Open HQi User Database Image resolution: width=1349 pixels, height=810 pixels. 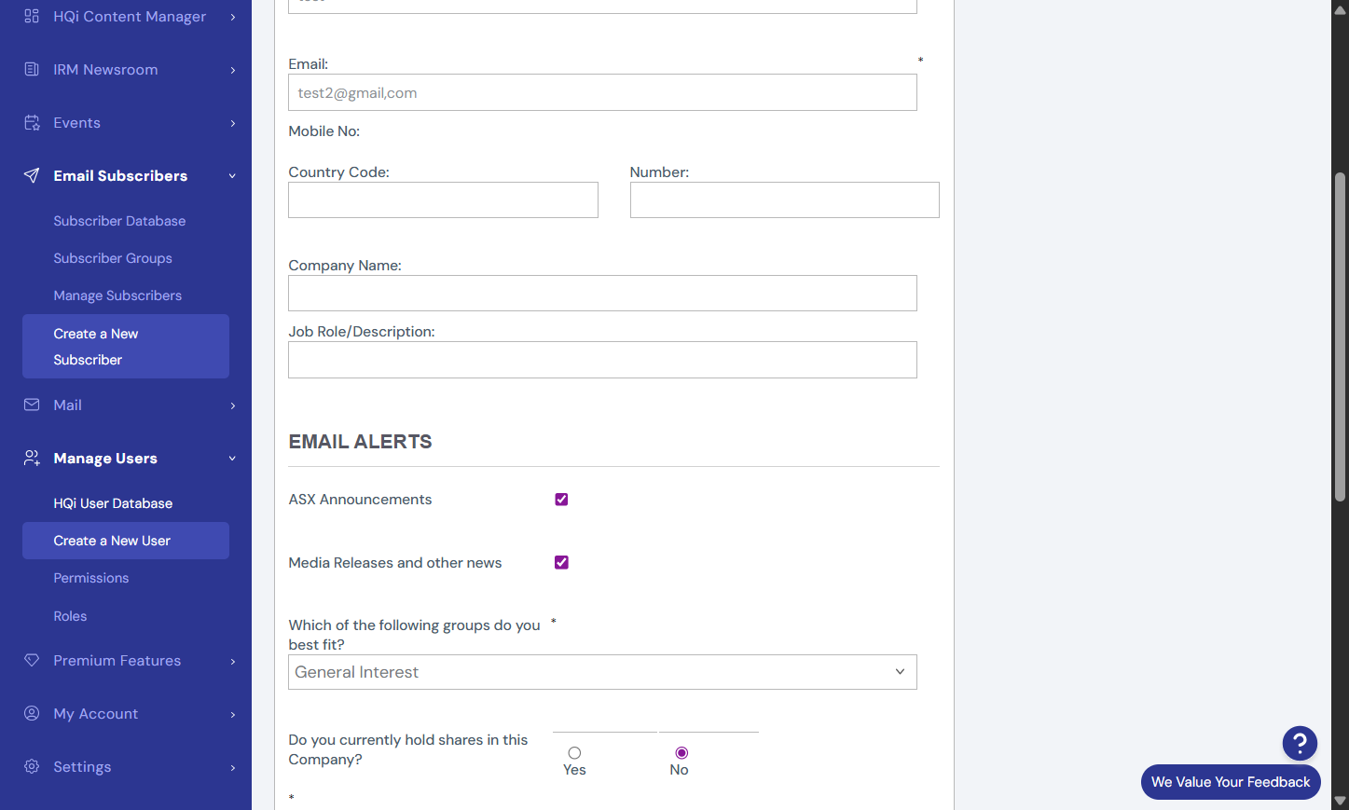pyautogui.click(x=113, y=503)
